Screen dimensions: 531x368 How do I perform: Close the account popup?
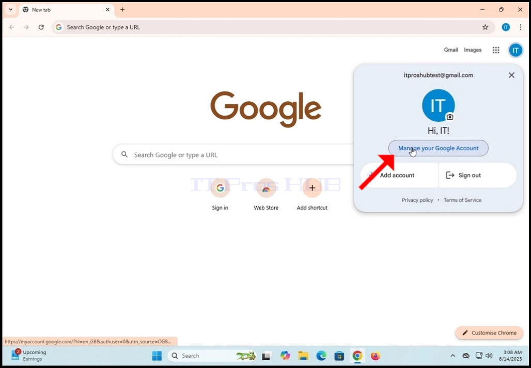tap(511, 75)
